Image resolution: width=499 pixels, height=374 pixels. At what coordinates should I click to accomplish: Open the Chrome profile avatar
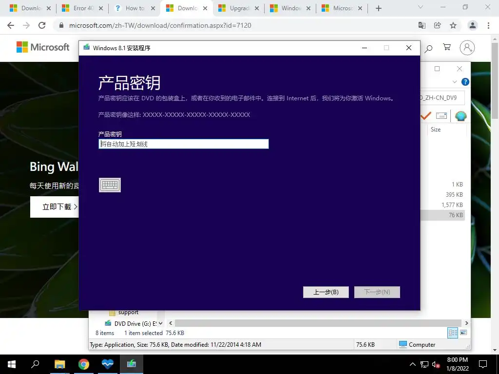tap(473, 25)
